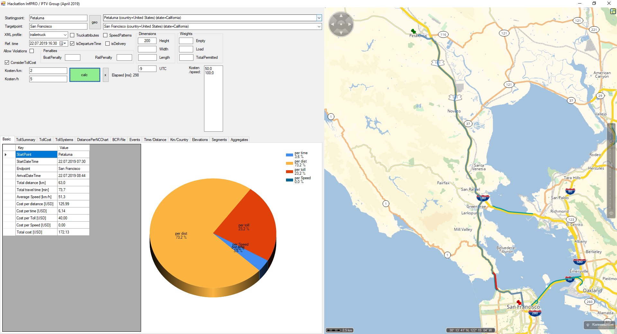
Task: Pan the map down with the navigation arrow
Action: (341, 32)
